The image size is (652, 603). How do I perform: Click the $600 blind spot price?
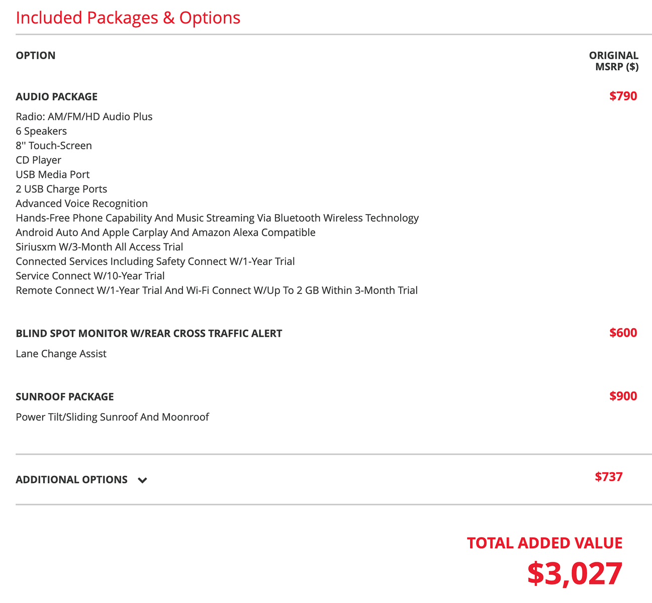tap(623, 333)
